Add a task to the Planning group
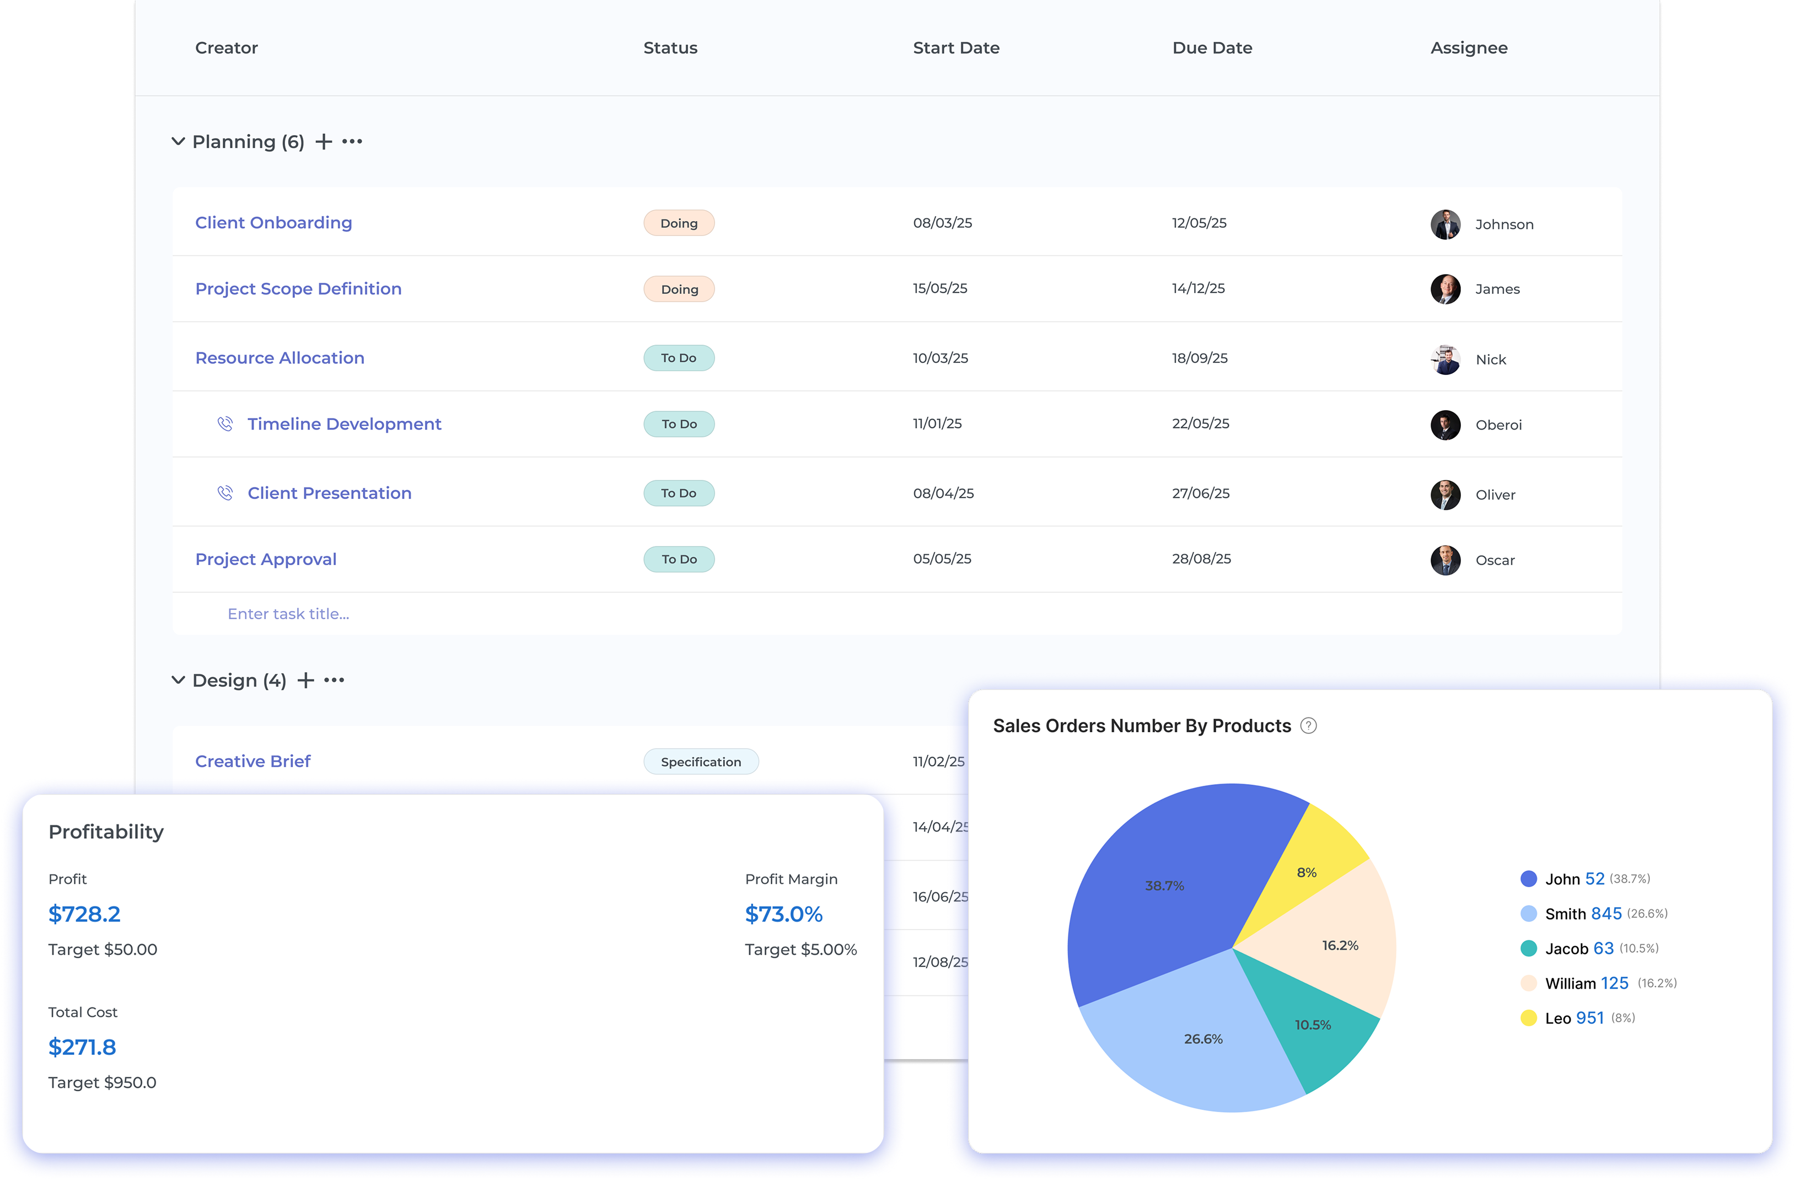The image size is (1795, 1180). pos(324,141)
